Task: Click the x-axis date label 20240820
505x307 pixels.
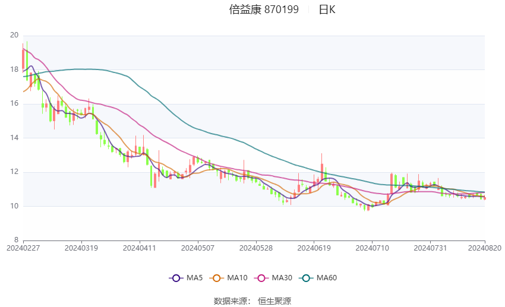Action: [x=485, y=248]
